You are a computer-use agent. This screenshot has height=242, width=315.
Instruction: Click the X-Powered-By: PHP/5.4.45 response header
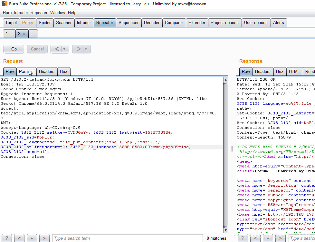(x=268, y=94)
